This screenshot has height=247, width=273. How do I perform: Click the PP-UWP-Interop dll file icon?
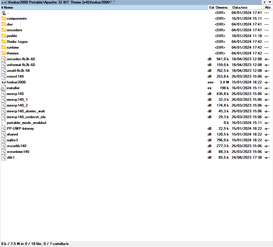coord(4,129)
